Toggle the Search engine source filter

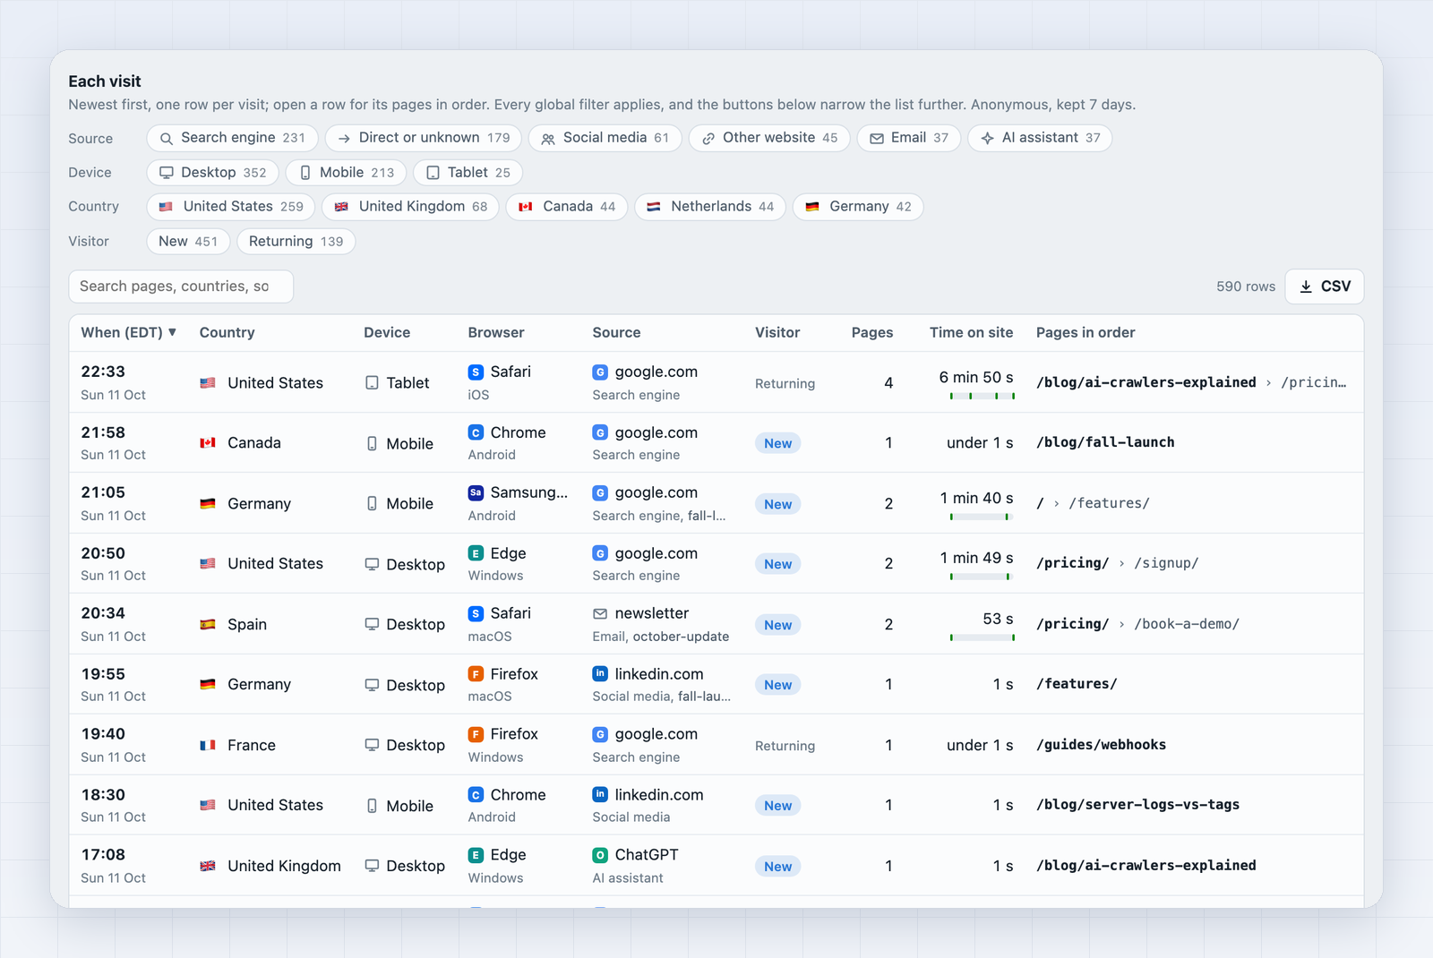click(232, 138)
